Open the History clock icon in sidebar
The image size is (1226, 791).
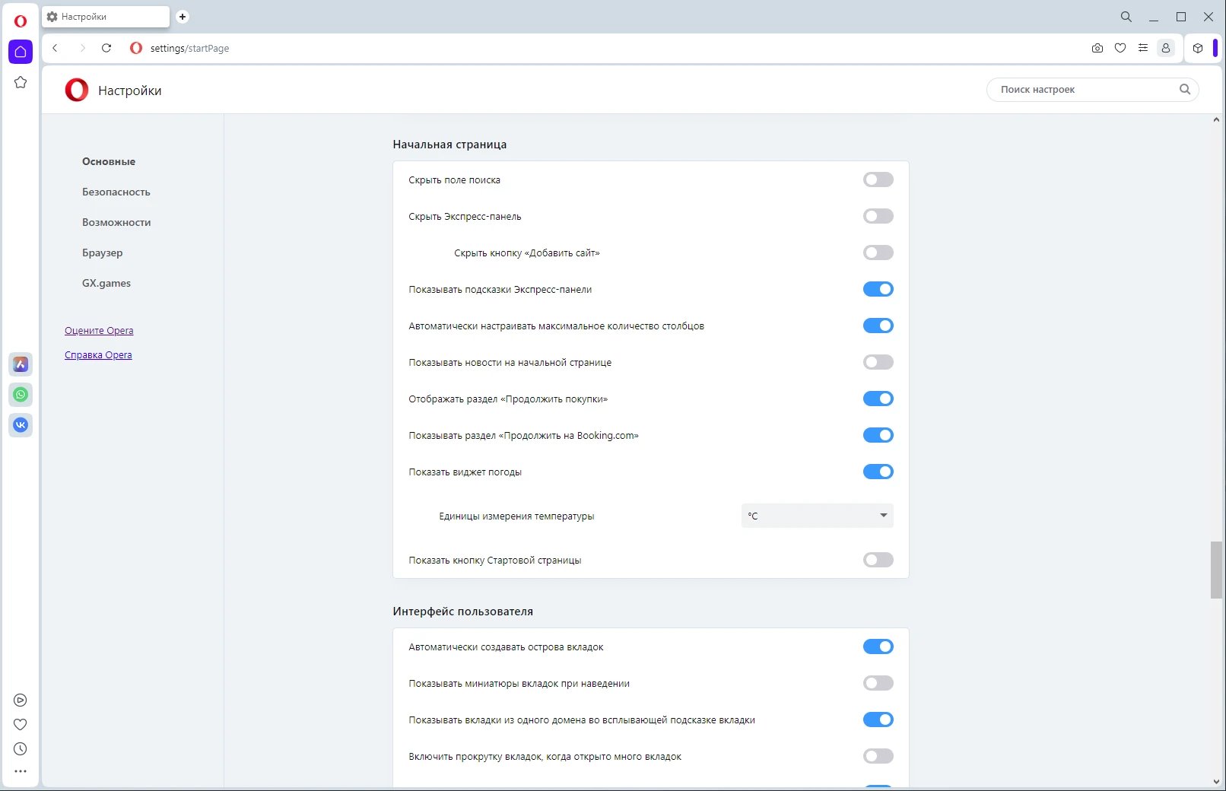tap(21, 749)
